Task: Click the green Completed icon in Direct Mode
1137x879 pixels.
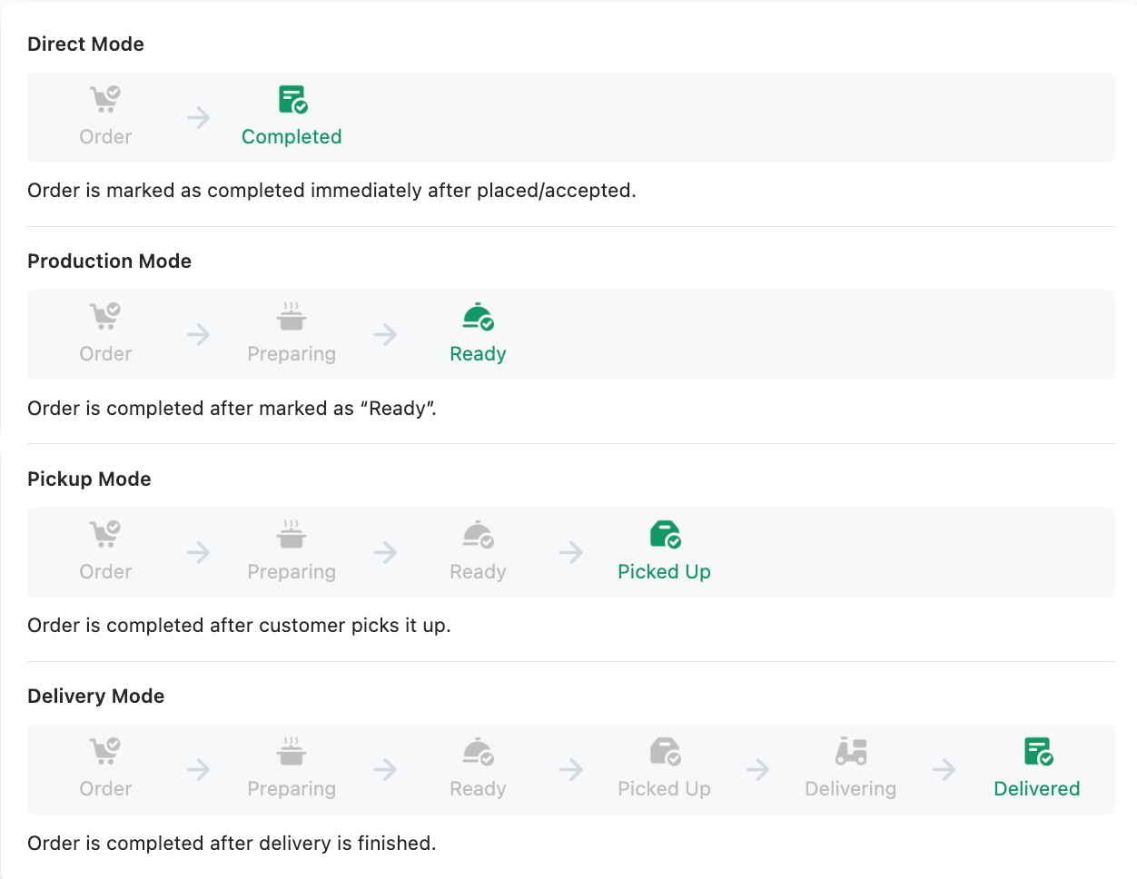Action: (292, 99)
